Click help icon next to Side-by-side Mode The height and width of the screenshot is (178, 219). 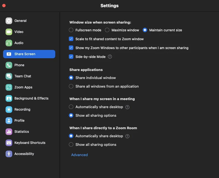click(110, 57)
